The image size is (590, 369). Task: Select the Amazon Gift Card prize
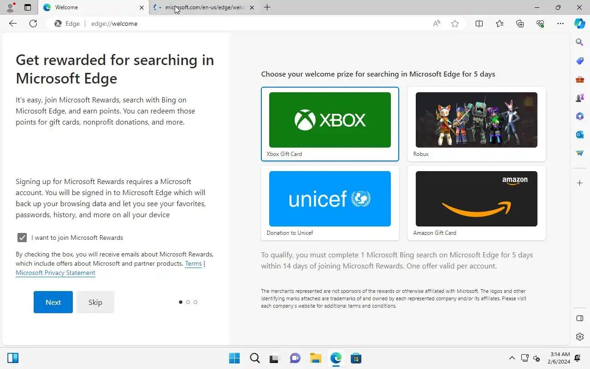coord(477,203)
